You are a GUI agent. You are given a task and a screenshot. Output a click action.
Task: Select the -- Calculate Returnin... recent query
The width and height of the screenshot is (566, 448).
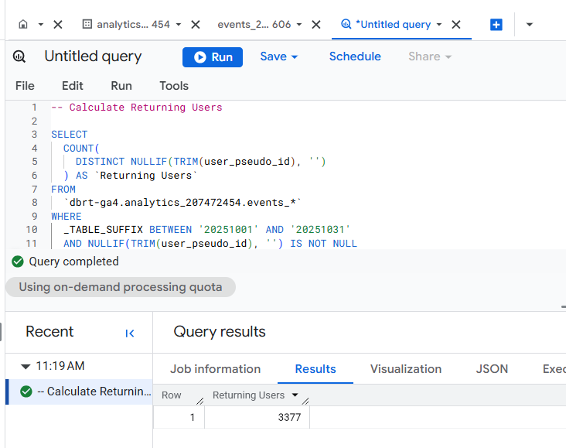click(80, 392)
